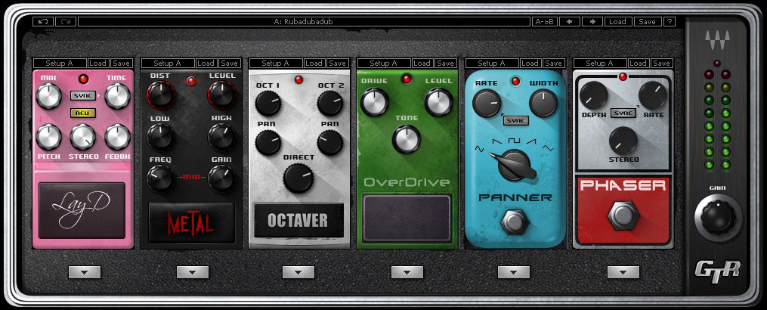Click the RATE knob on Panner pedal
This screenshot has height=310, width=767.
(x=487, y=104)
